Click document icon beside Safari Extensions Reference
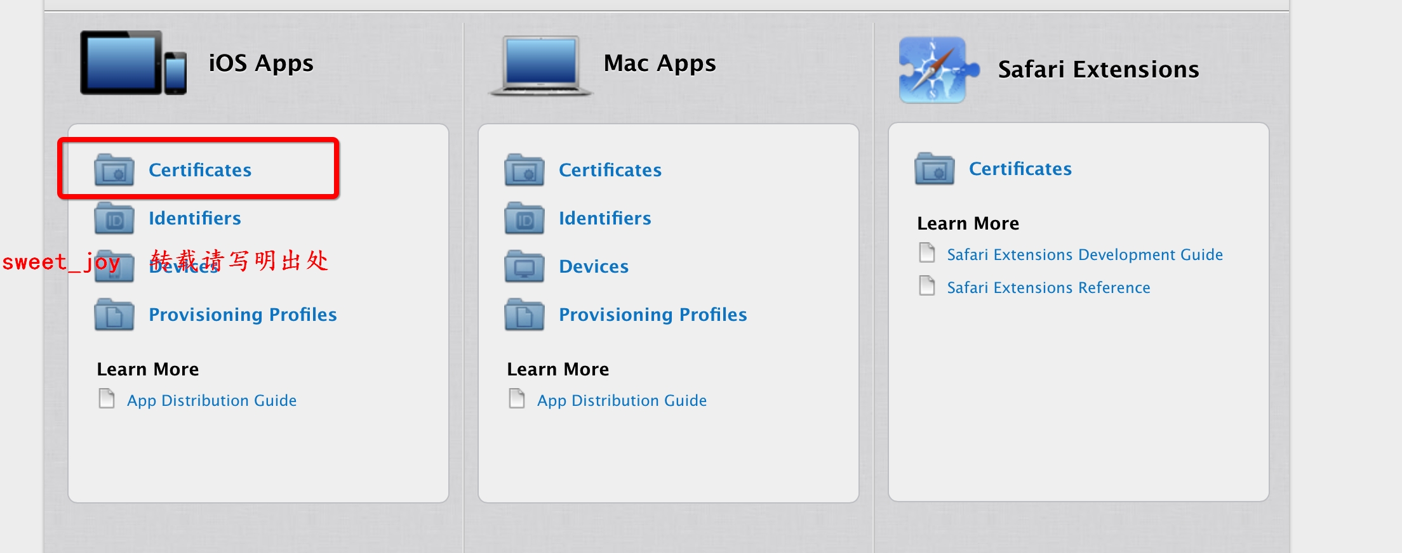 [x=927, y=286]
